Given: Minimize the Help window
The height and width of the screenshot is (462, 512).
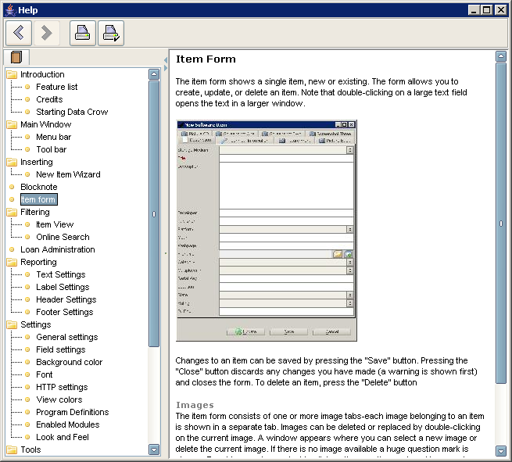Looking at the screenshot, I should pyautogui.click(x=474, y=10).
